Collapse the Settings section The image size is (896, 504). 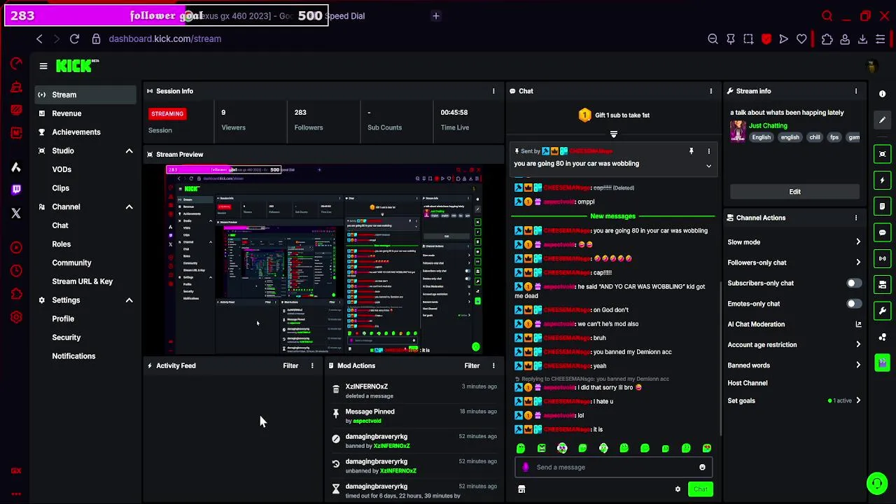tap(129, 300)
